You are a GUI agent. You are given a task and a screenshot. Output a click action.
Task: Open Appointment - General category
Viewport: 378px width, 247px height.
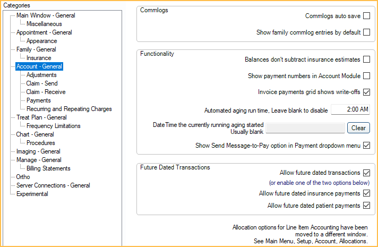[x=44, y=32]
